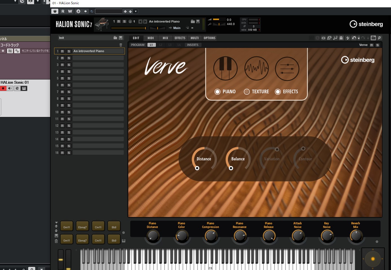Enable Read automation (R) button
The image size is (391, 270).
click(x=63, y=11)
